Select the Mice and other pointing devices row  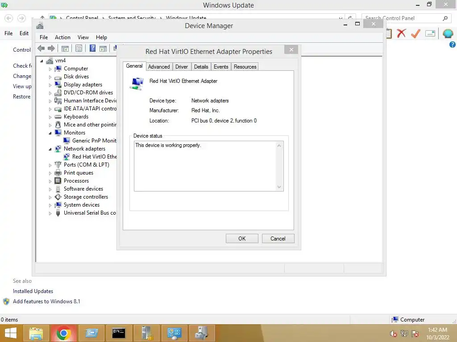85,125
